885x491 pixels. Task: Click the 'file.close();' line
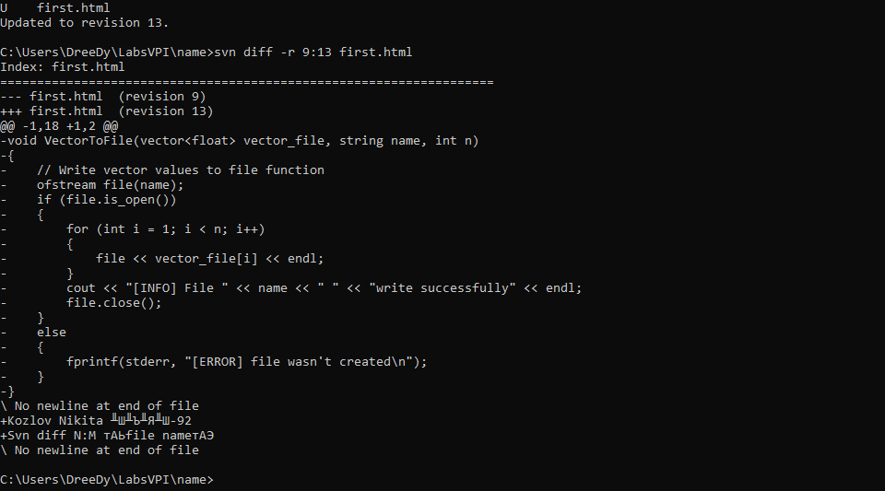click(x=114, y=303)
